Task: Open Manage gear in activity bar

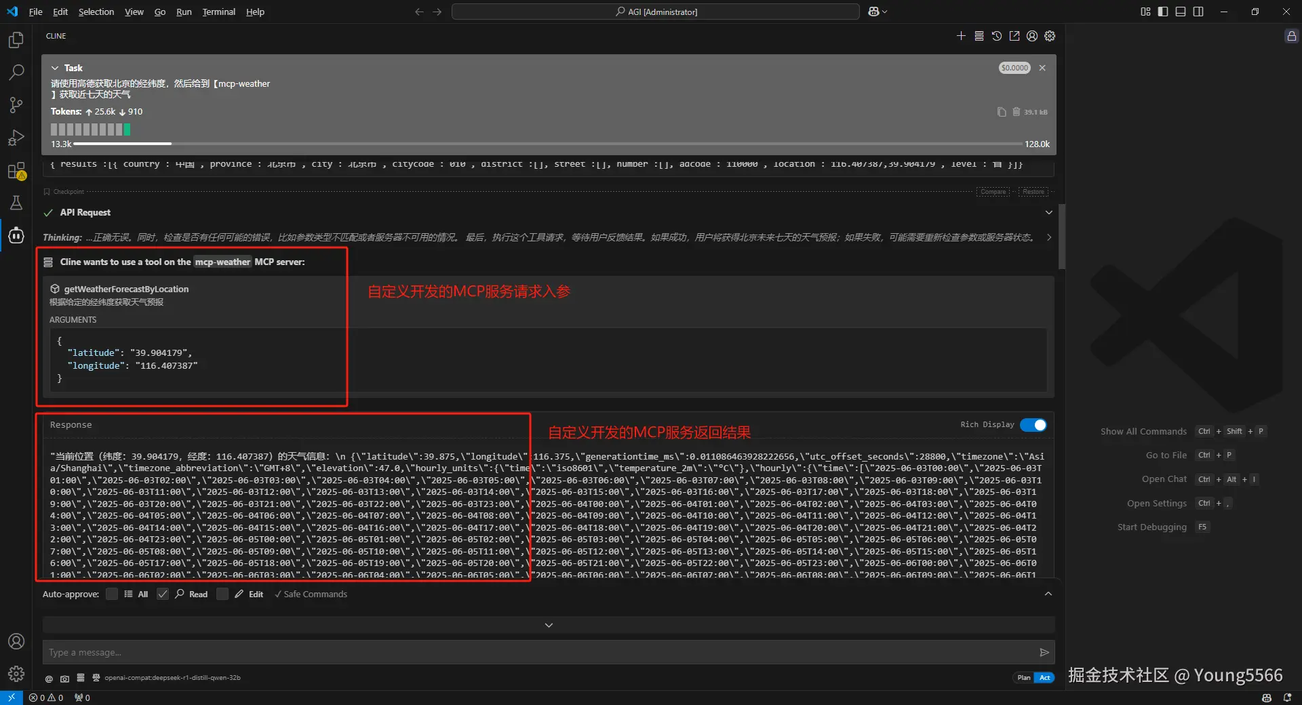Action: [x=16, y=674]
